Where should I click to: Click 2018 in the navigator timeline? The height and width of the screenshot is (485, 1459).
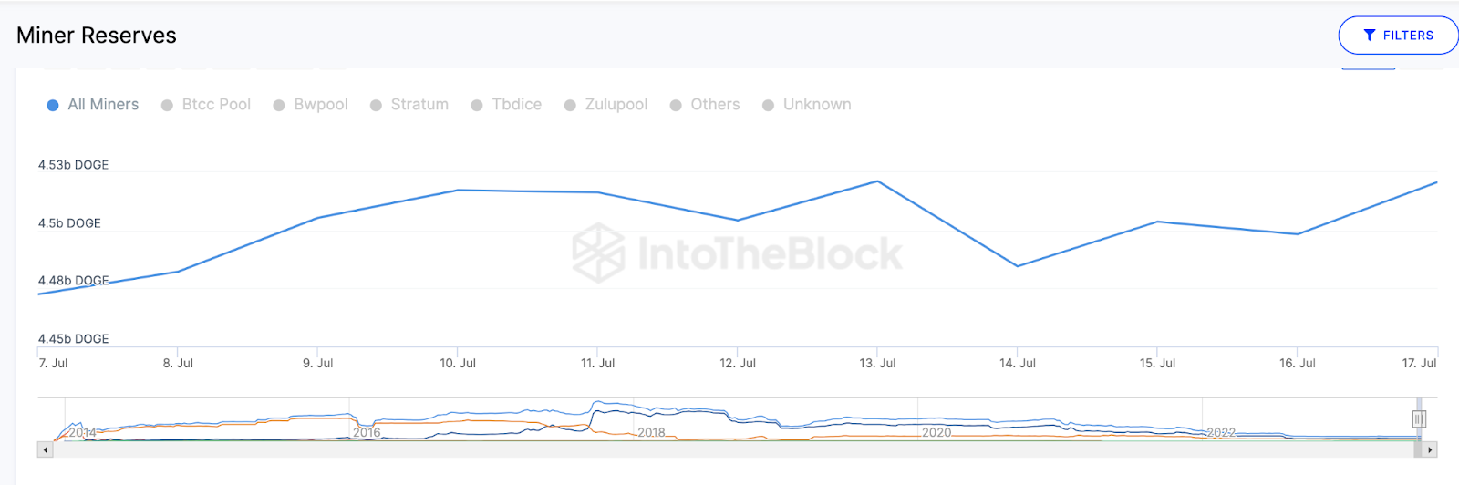pyautogui.click(x=651, y=432)
